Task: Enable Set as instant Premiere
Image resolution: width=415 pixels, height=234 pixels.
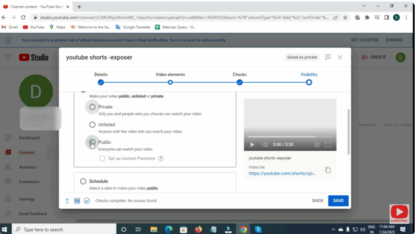Action: [x=102, y=159]
